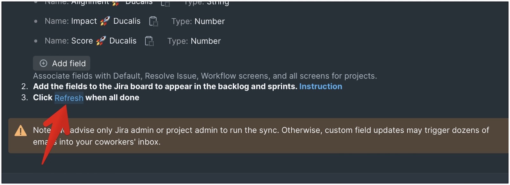Copy the Impact Ducalis field name
This screenshot has width=510, height=185.
[x=154, y=21]
